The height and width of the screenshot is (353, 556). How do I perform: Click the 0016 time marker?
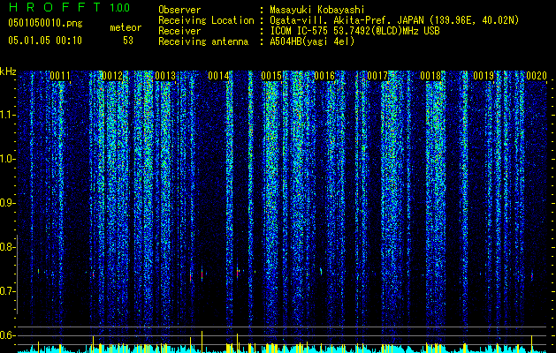coord(324,76)
